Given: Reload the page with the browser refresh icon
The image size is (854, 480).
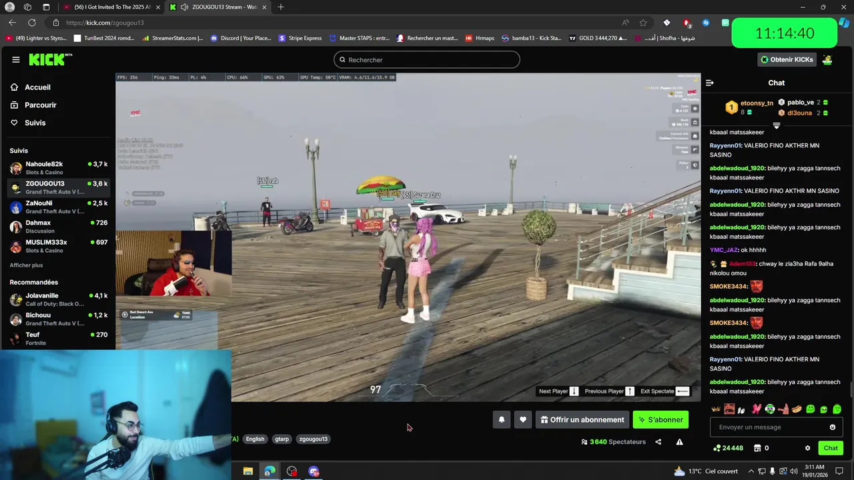Looking at the screenshot, I should coord(31,23).
